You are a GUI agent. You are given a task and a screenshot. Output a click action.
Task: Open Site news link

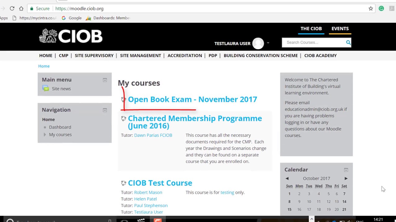coord(61,88)
